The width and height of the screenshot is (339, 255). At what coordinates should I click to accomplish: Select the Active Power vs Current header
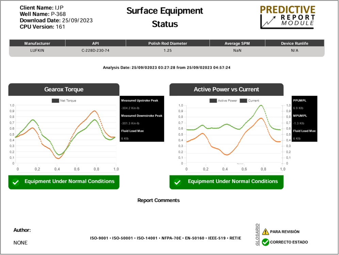(x=226, y=89)
